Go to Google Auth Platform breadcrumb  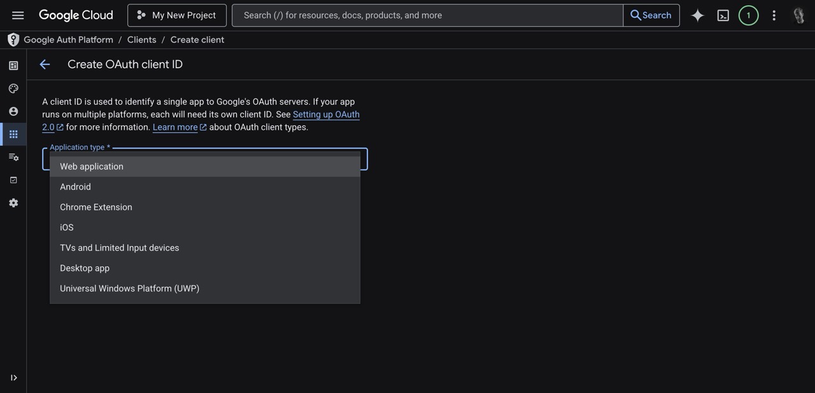point(67,39)
